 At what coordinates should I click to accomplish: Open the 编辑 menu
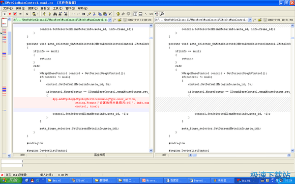20,8
